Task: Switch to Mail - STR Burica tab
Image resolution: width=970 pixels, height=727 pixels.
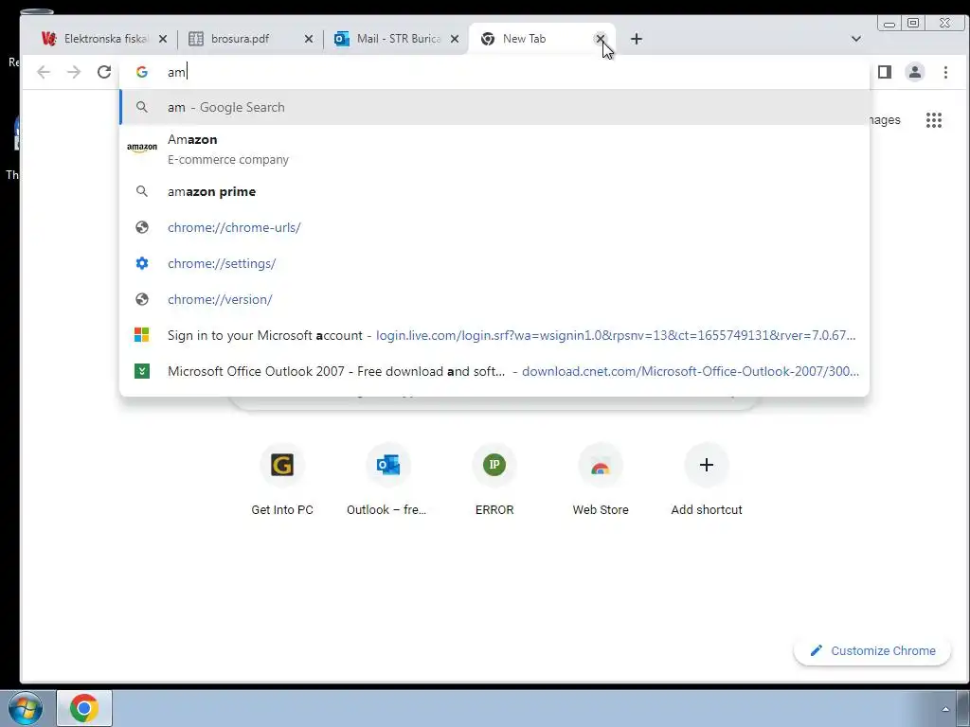Action: [x=396, y=39]
